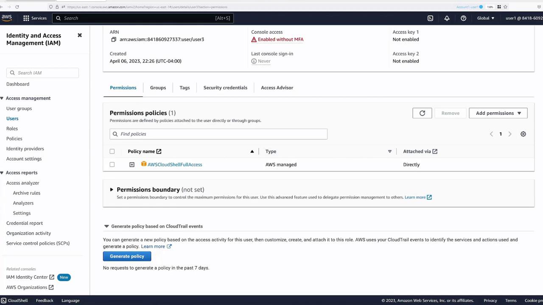
Task: Open the Access Advisor tab
Action: click(x=277, y=88)
